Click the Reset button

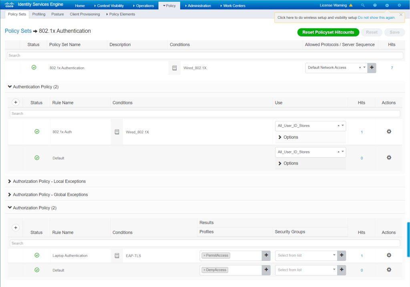372,32
